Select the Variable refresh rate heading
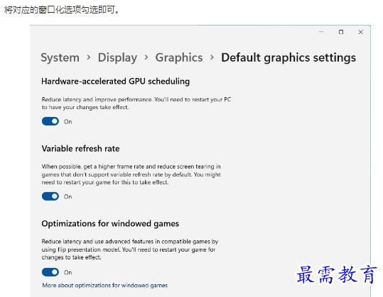 (80, 148)
